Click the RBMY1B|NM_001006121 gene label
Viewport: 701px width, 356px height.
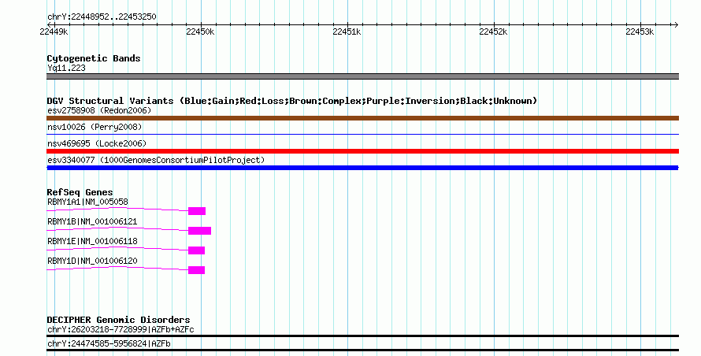92,222
